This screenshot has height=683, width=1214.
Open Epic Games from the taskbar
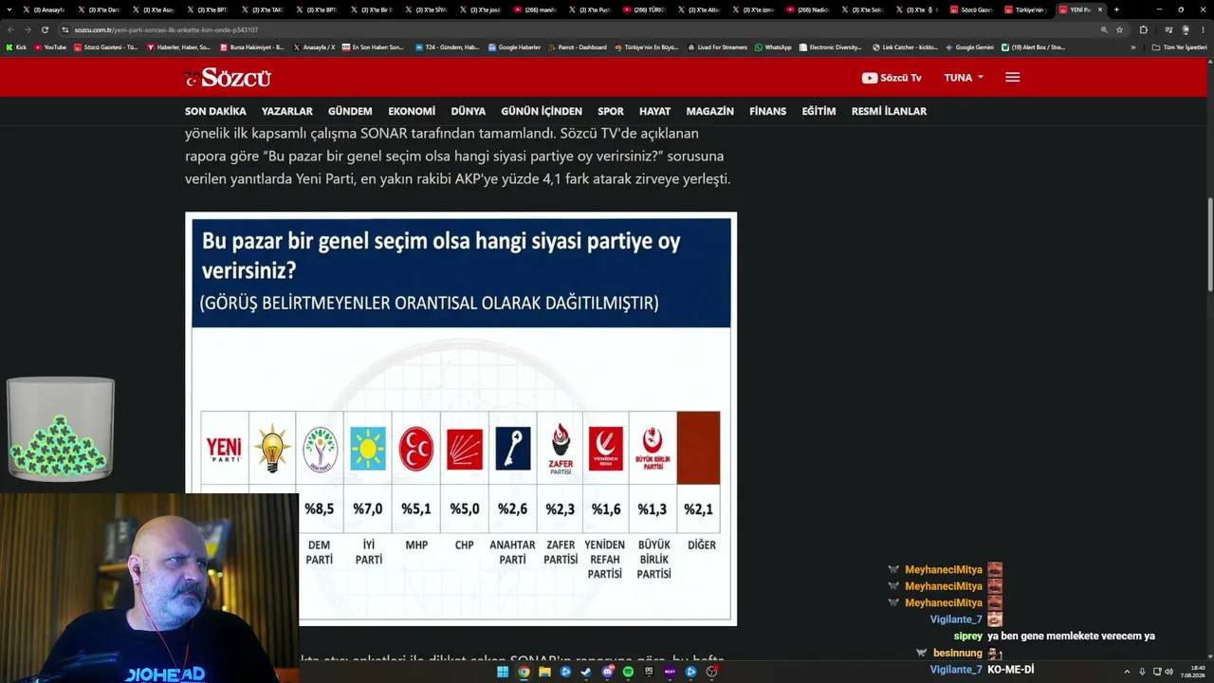tap(649, 672)
